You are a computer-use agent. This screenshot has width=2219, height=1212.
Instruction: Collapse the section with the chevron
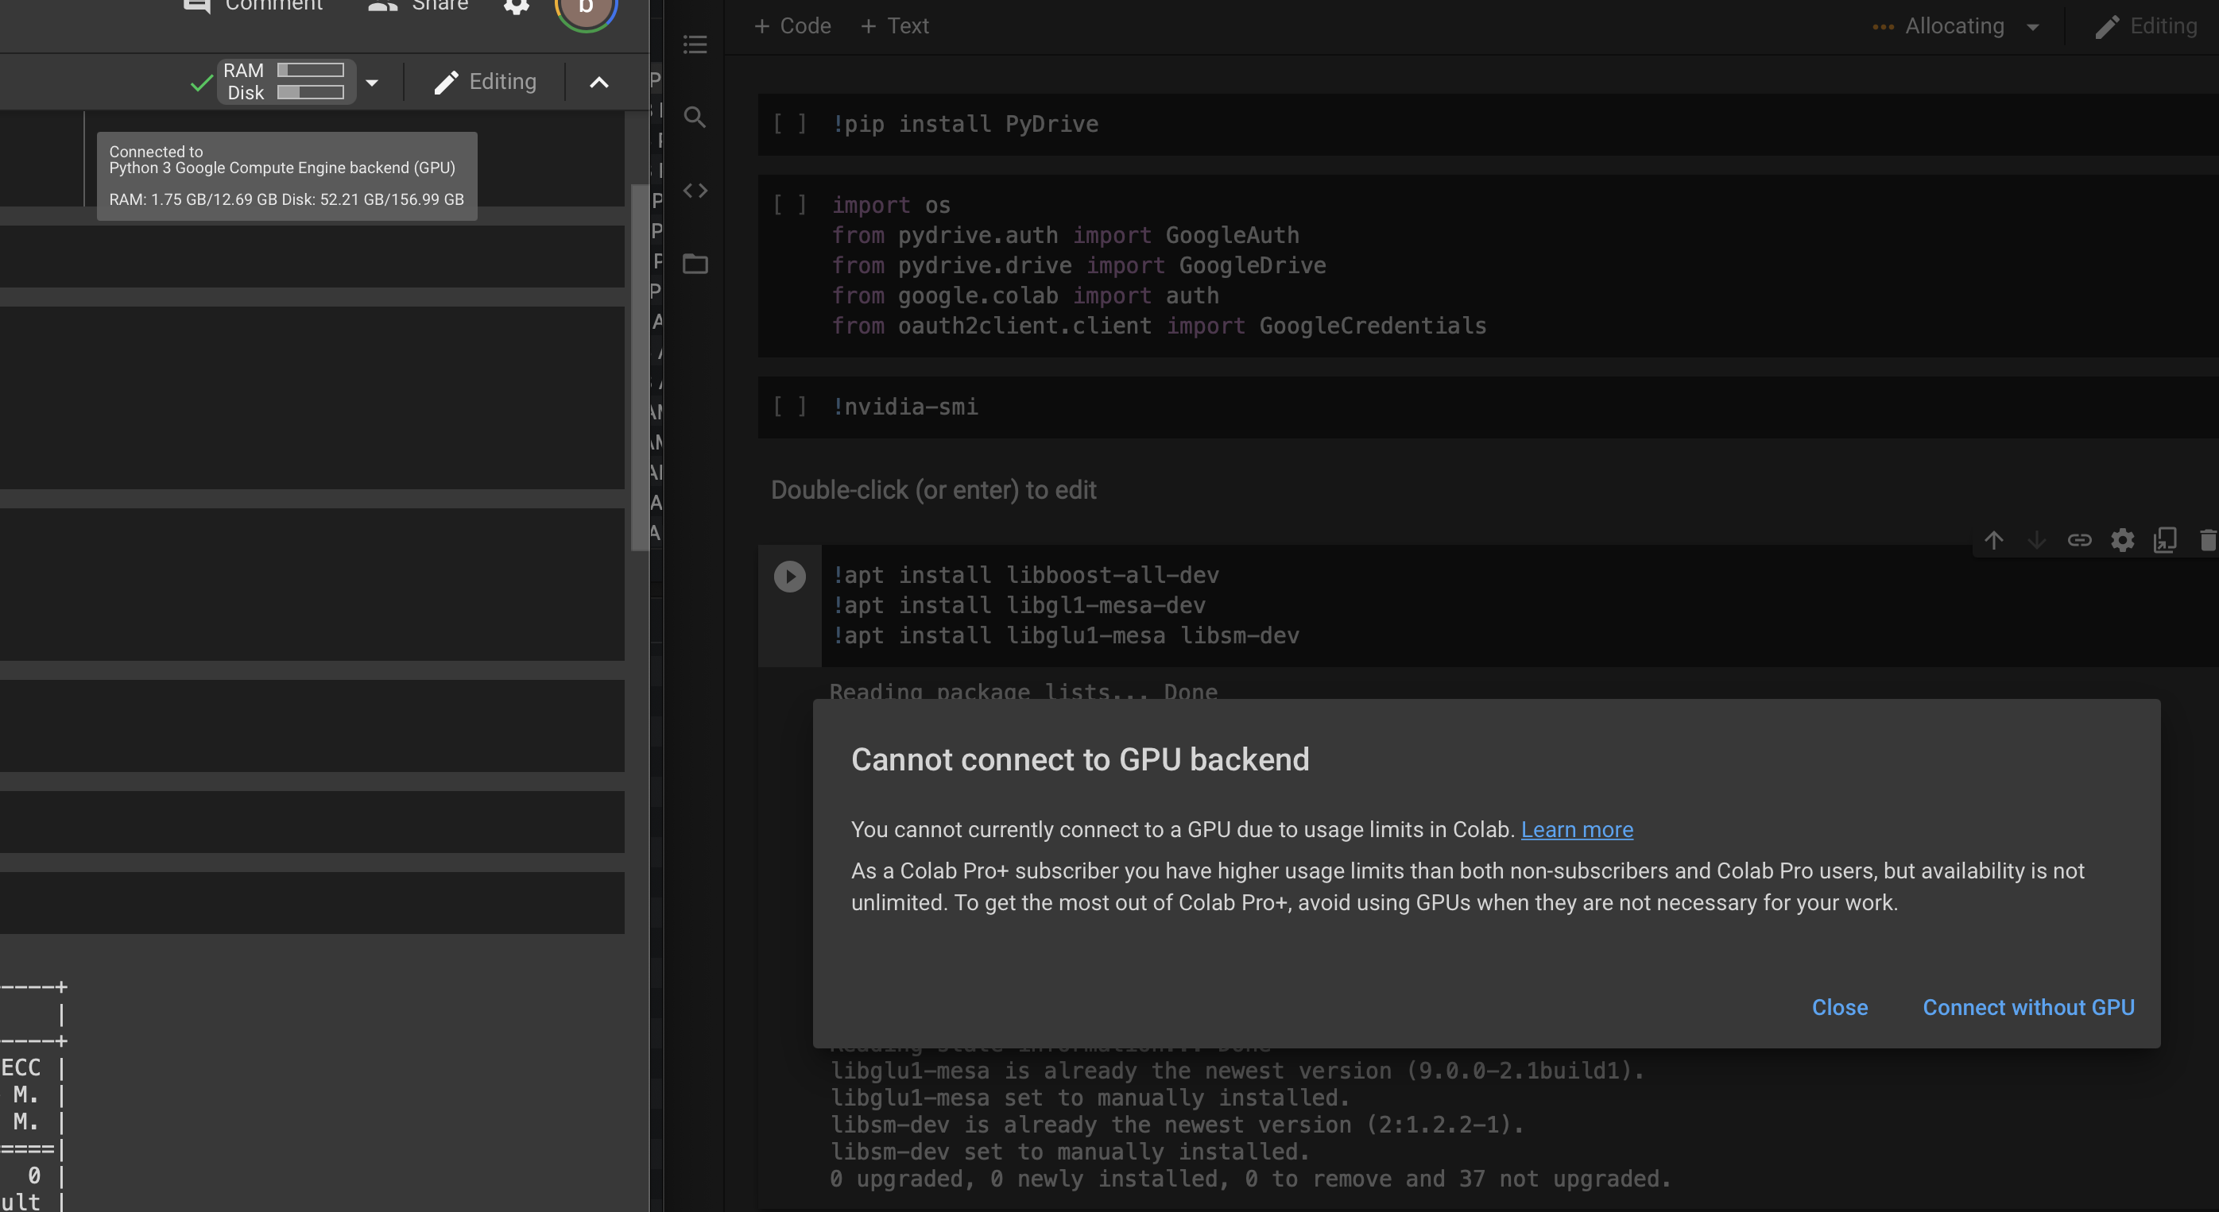point(599,82)
